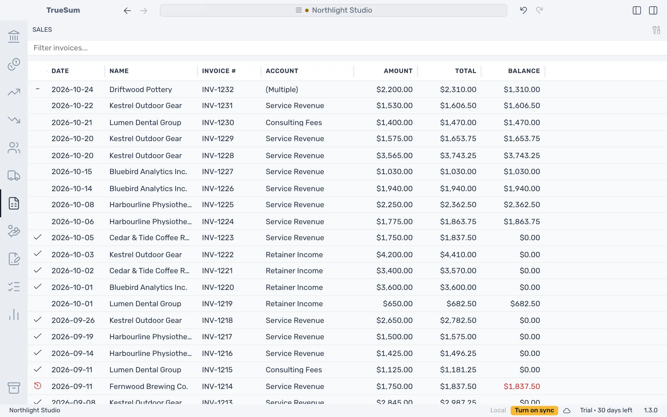Click the partial-paid dash on INV-1232 row
This screenshot has width=667, height=417.
point(38,89)
